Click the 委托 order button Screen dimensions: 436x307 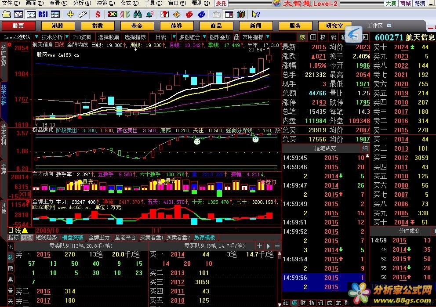pos(221,4)
